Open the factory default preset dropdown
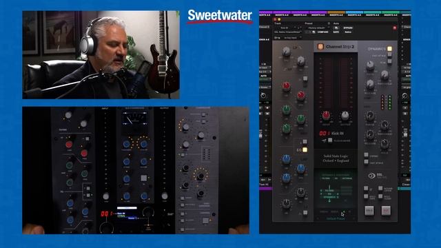The width and height of the screenshot is (441, 248). [x=318, y=28]
